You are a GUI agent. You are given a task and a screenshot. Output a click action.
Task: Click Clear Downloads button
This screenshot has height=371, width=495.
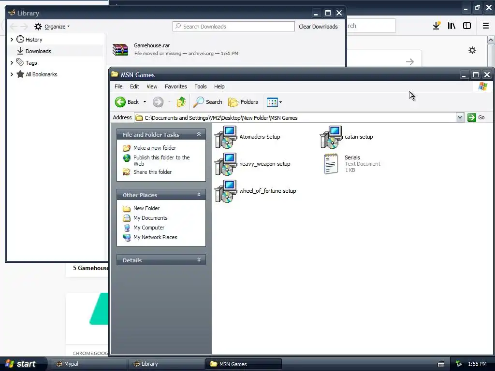[318, 27]
